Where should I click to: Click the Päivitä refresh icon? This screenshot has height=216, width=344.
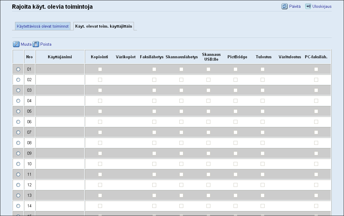284,6
